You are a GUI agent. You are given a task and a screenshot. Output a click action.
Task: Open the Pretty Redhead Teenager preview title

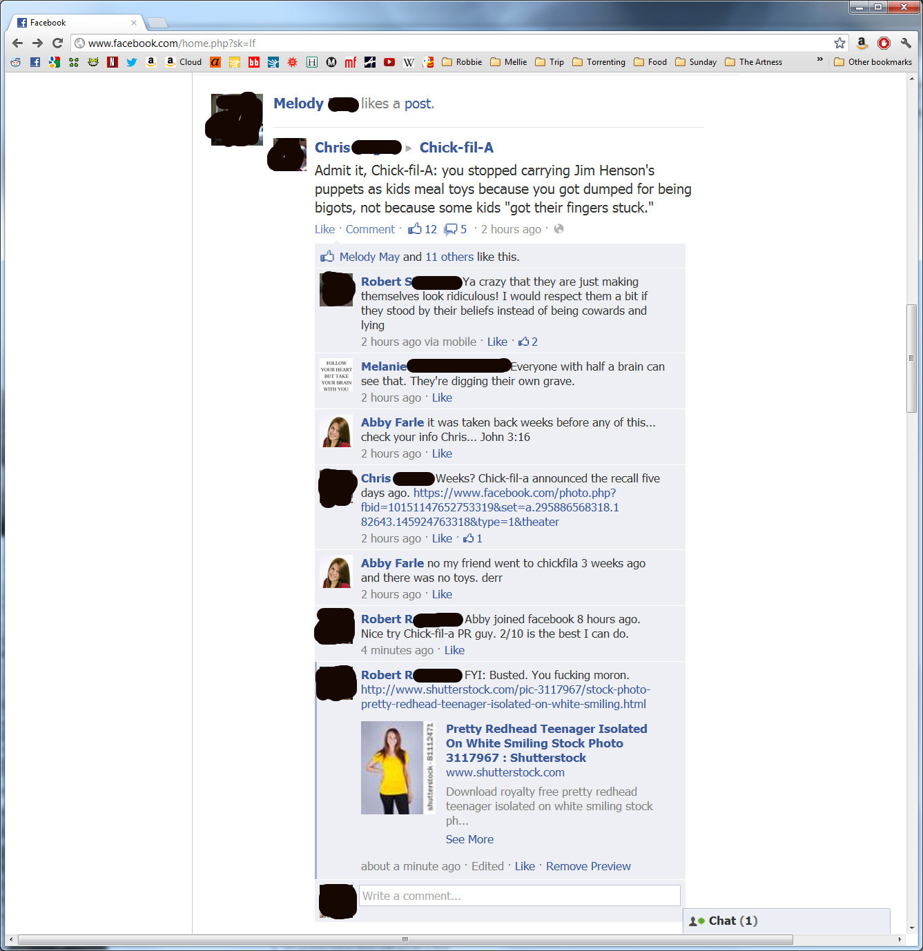pos(547,743)
